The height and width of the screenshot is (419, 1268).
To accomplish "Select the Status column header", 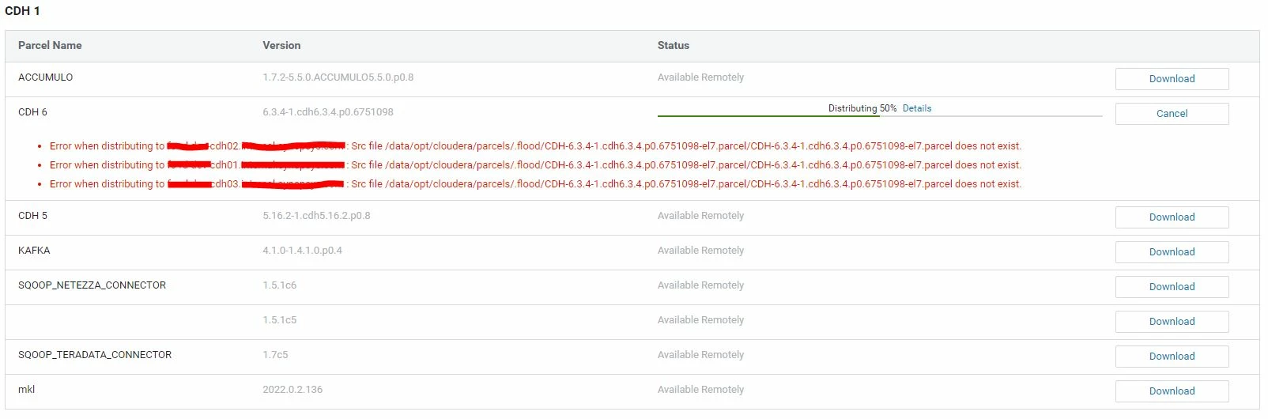I will pos(674,46).
